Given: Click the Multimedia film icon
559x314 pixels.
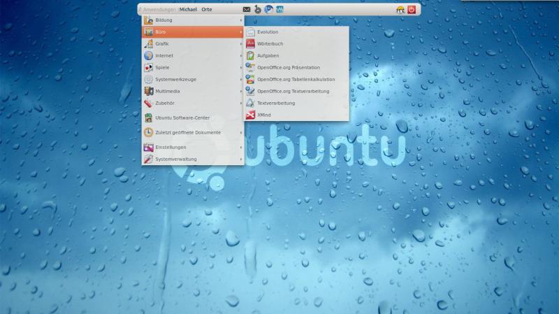Looking at the screenshot, I should (x=148, y=92).
